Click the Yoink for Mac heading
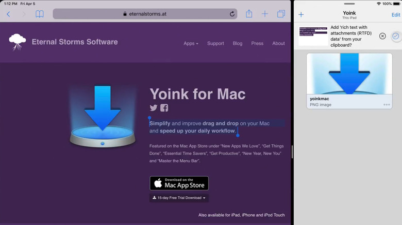402x225 pixels. coord(197,94)
